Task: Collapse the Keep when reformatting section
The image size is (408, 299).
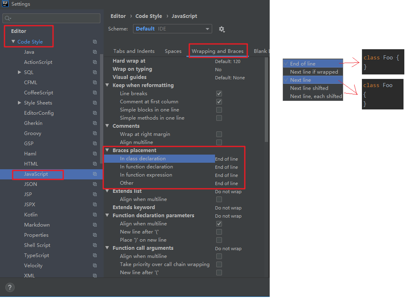Action: [107, 85]
